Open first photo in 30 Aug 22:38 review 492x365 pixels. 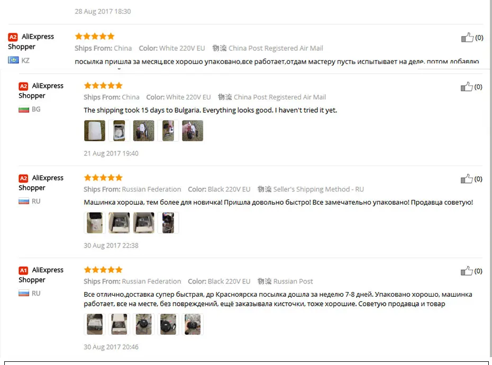click(95, 223)
